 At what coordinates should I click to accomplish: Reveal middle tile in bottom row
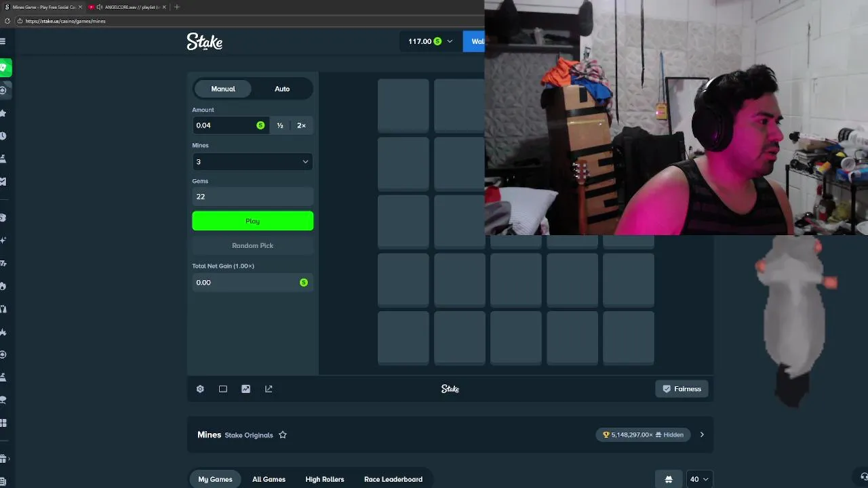[x=516, y=338]
